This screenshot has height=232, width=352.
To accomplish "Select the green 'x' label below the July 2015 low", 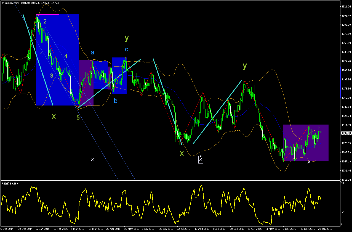I will point(182,153).
